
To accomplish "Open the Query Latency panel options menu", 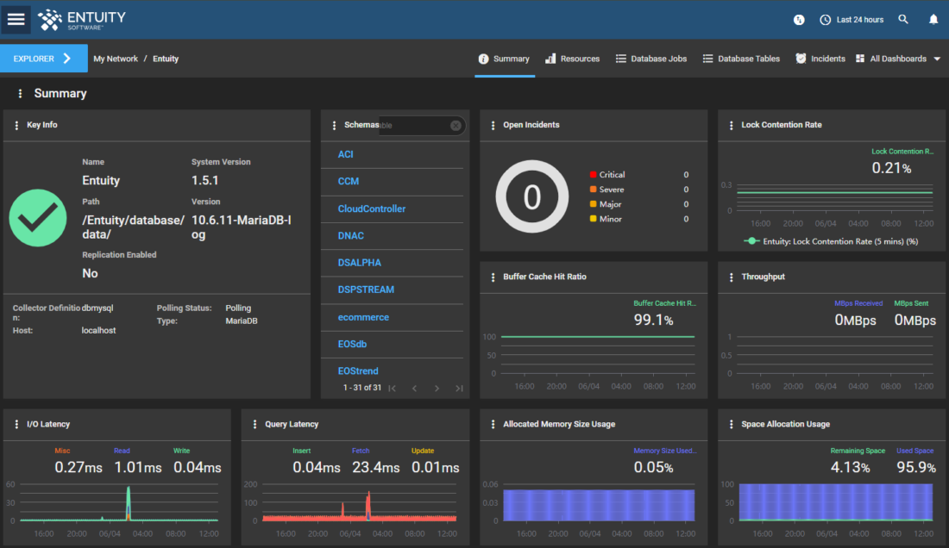I will click(x=255, y=424).
